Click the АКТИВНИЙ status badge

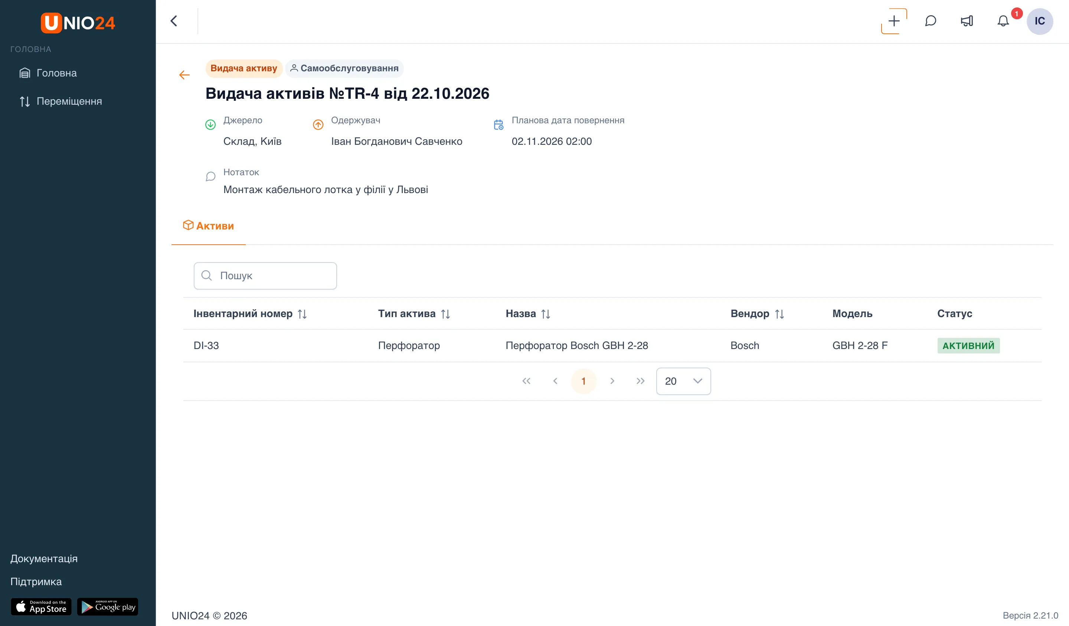(968, 345)
